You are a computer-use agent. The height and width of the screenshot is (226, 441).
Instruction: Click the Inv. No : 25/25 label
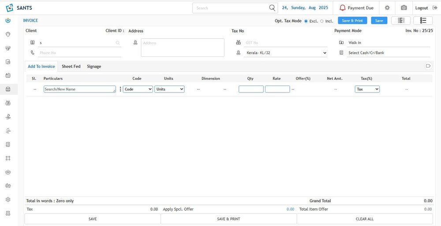point(419,31)
